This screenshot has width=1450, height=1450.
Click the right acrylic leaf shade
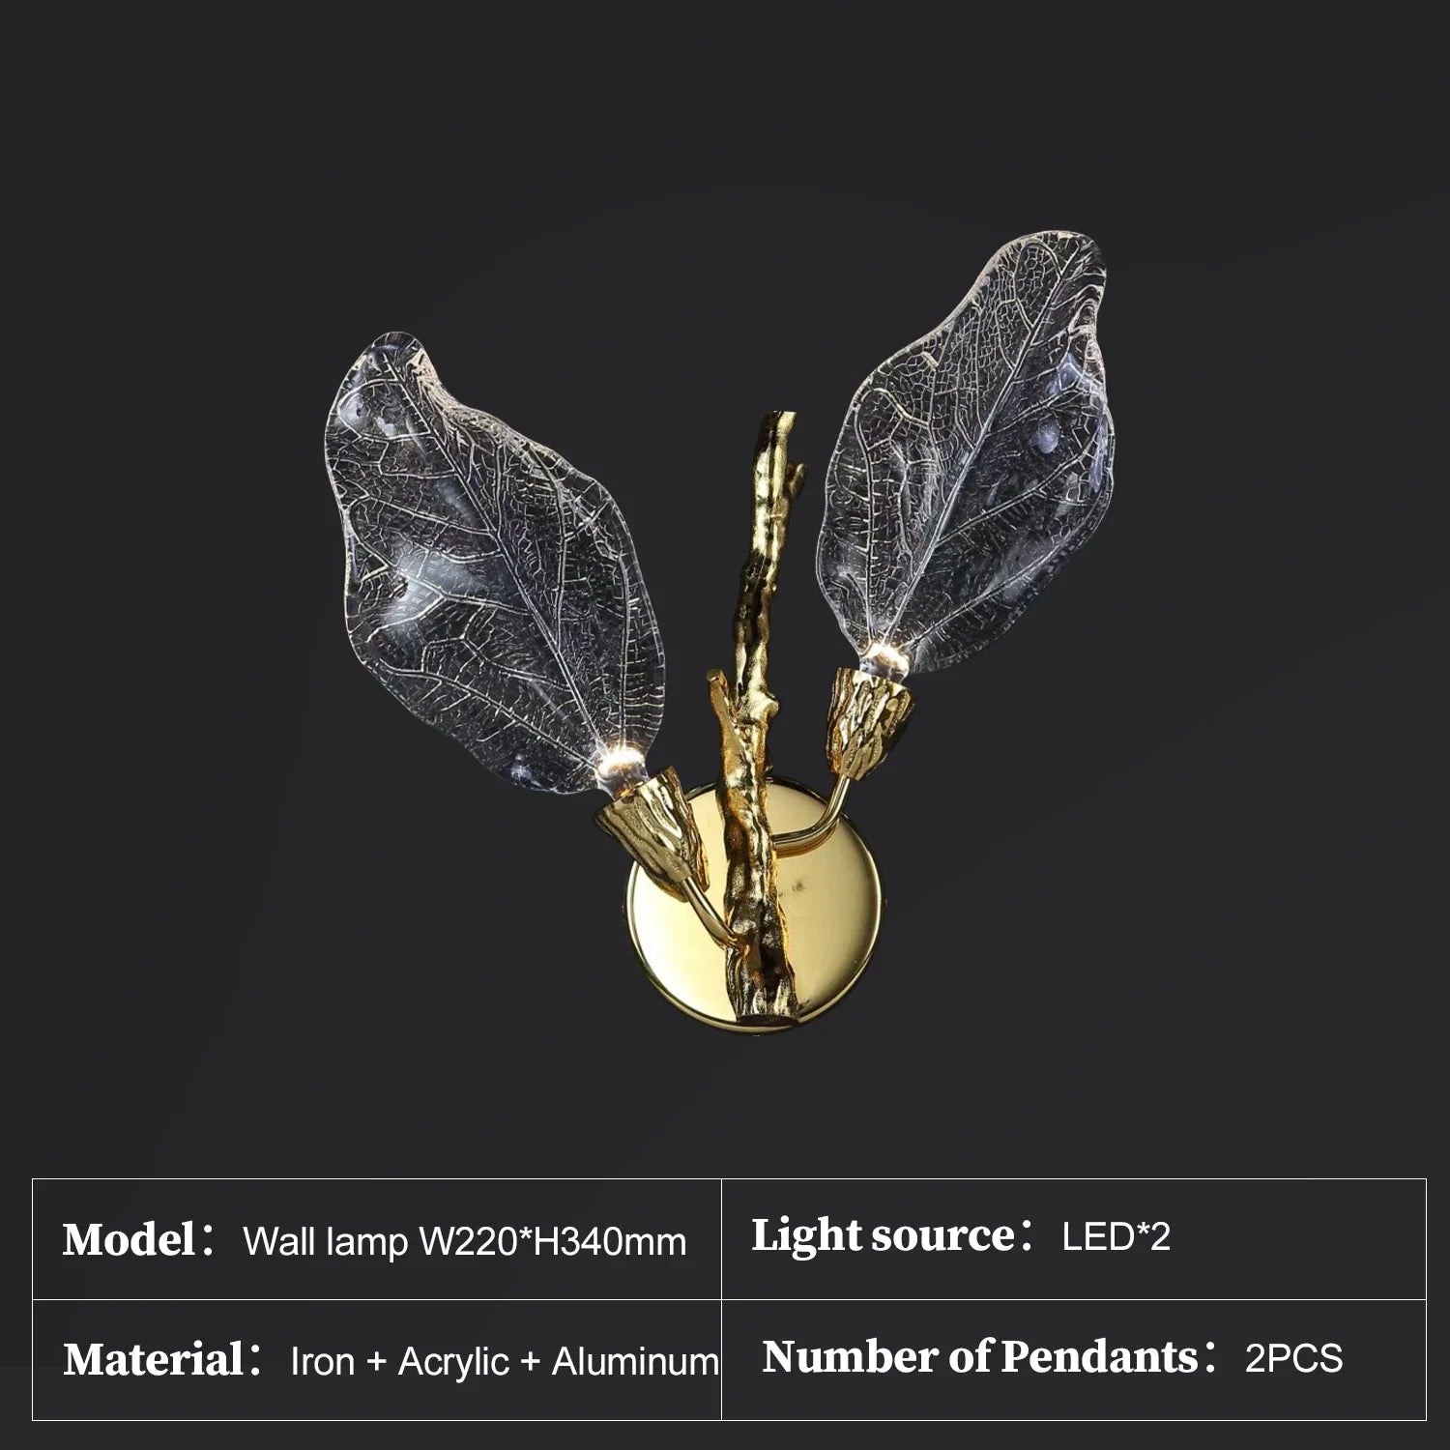tap(967, 454)
